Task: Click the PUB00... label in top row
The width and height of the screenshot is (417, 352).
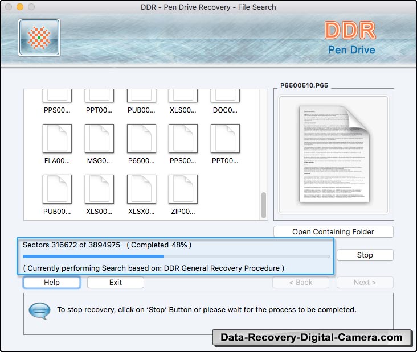Action: point(141,110)
